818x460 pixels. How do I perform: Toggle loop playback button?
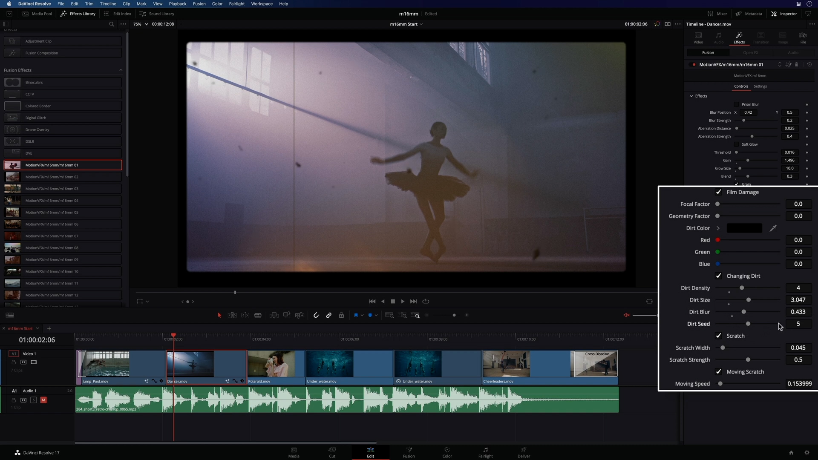[426, 302]
